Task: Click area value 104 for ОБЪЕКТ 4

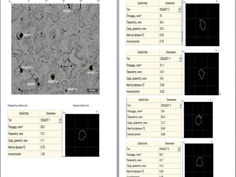Action: pyautogui.click(x=163, y=111)
